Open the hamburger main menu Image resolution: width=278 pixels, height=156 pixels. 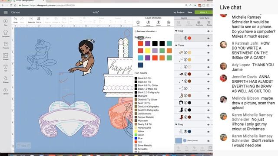click(6, 12)
